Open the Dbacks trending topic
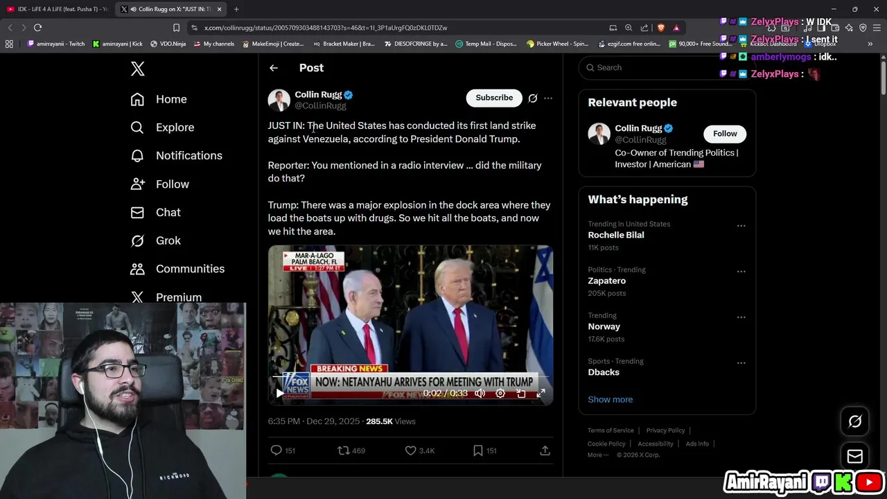Viewport: 887px width, 499px height. [x=604, y=372]
